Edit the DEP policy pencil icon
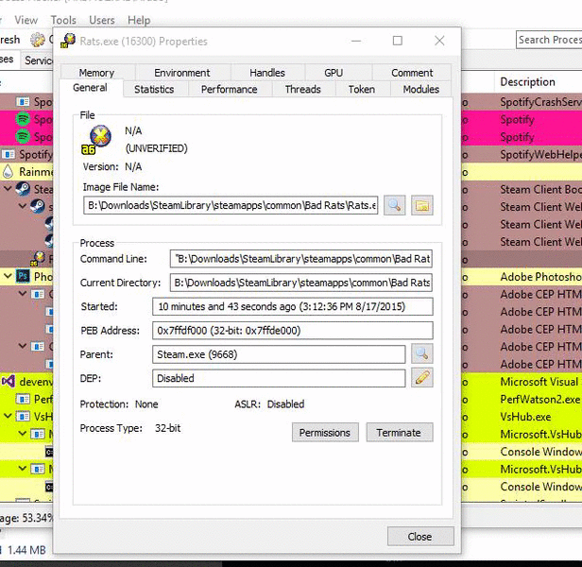The width and height of the screenshot is (582, 567). tap(422, 378)
